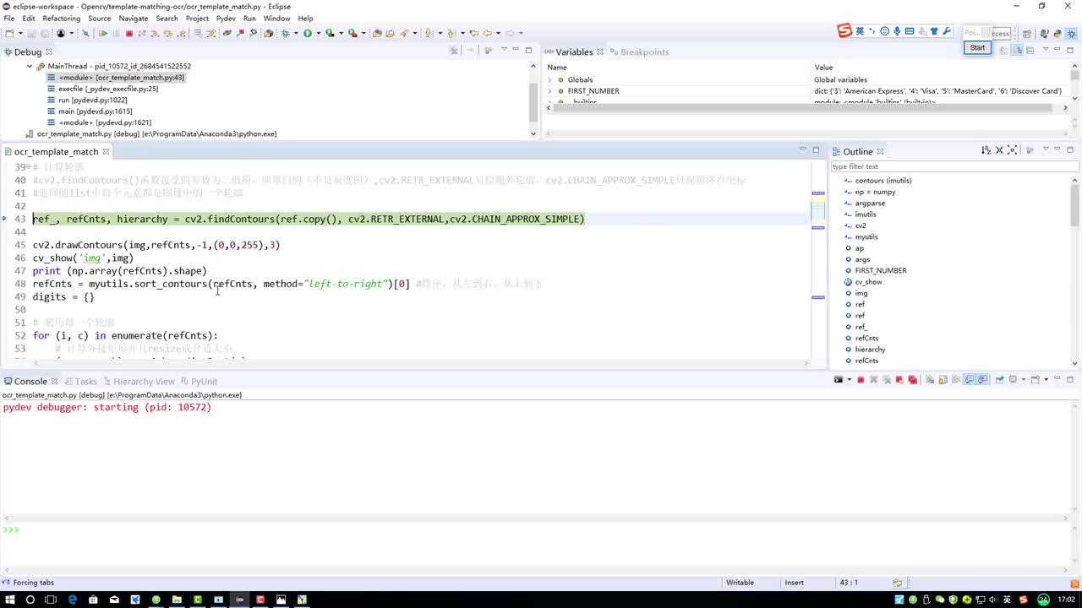1082x608 pixels.
Task: Collapse the MainThread tree node
Action: point(30,66)
